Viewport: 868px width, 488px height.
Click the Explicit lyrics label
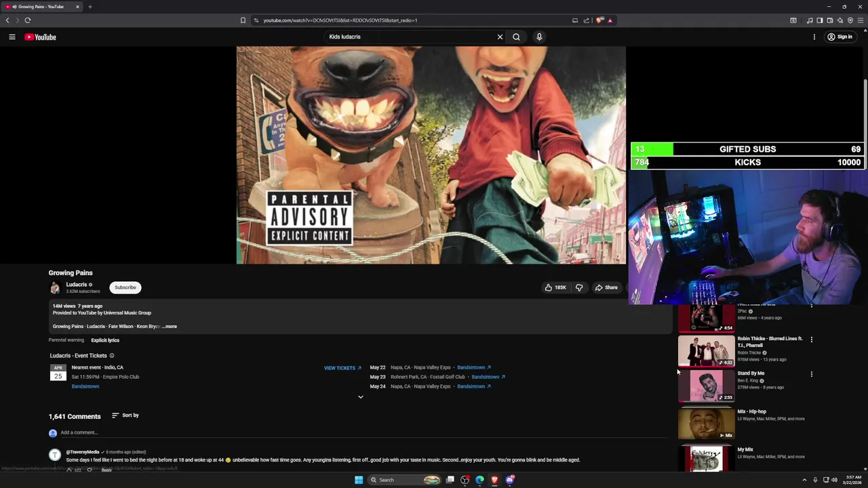click(105, 340)
